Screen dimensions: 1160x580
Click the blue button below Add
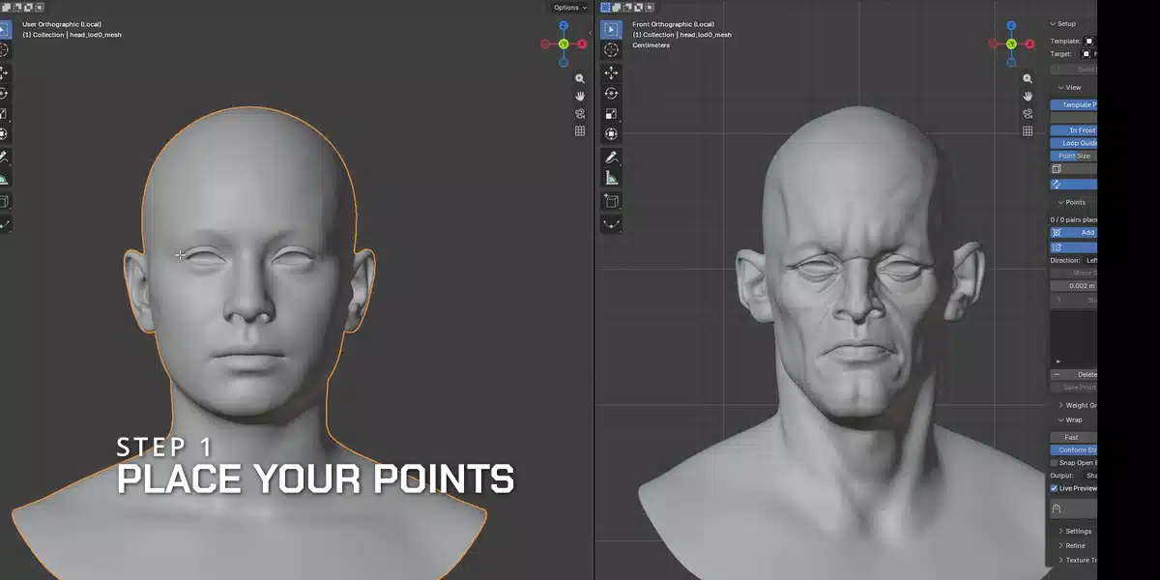tap(1074, 247)
